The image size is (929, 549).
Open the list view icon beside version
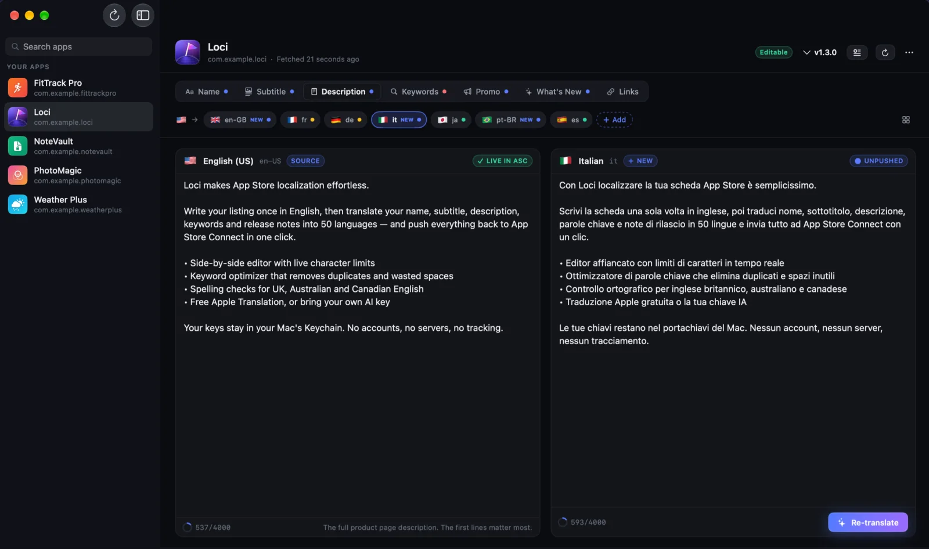pyautogui.click(x=857, y=52)
